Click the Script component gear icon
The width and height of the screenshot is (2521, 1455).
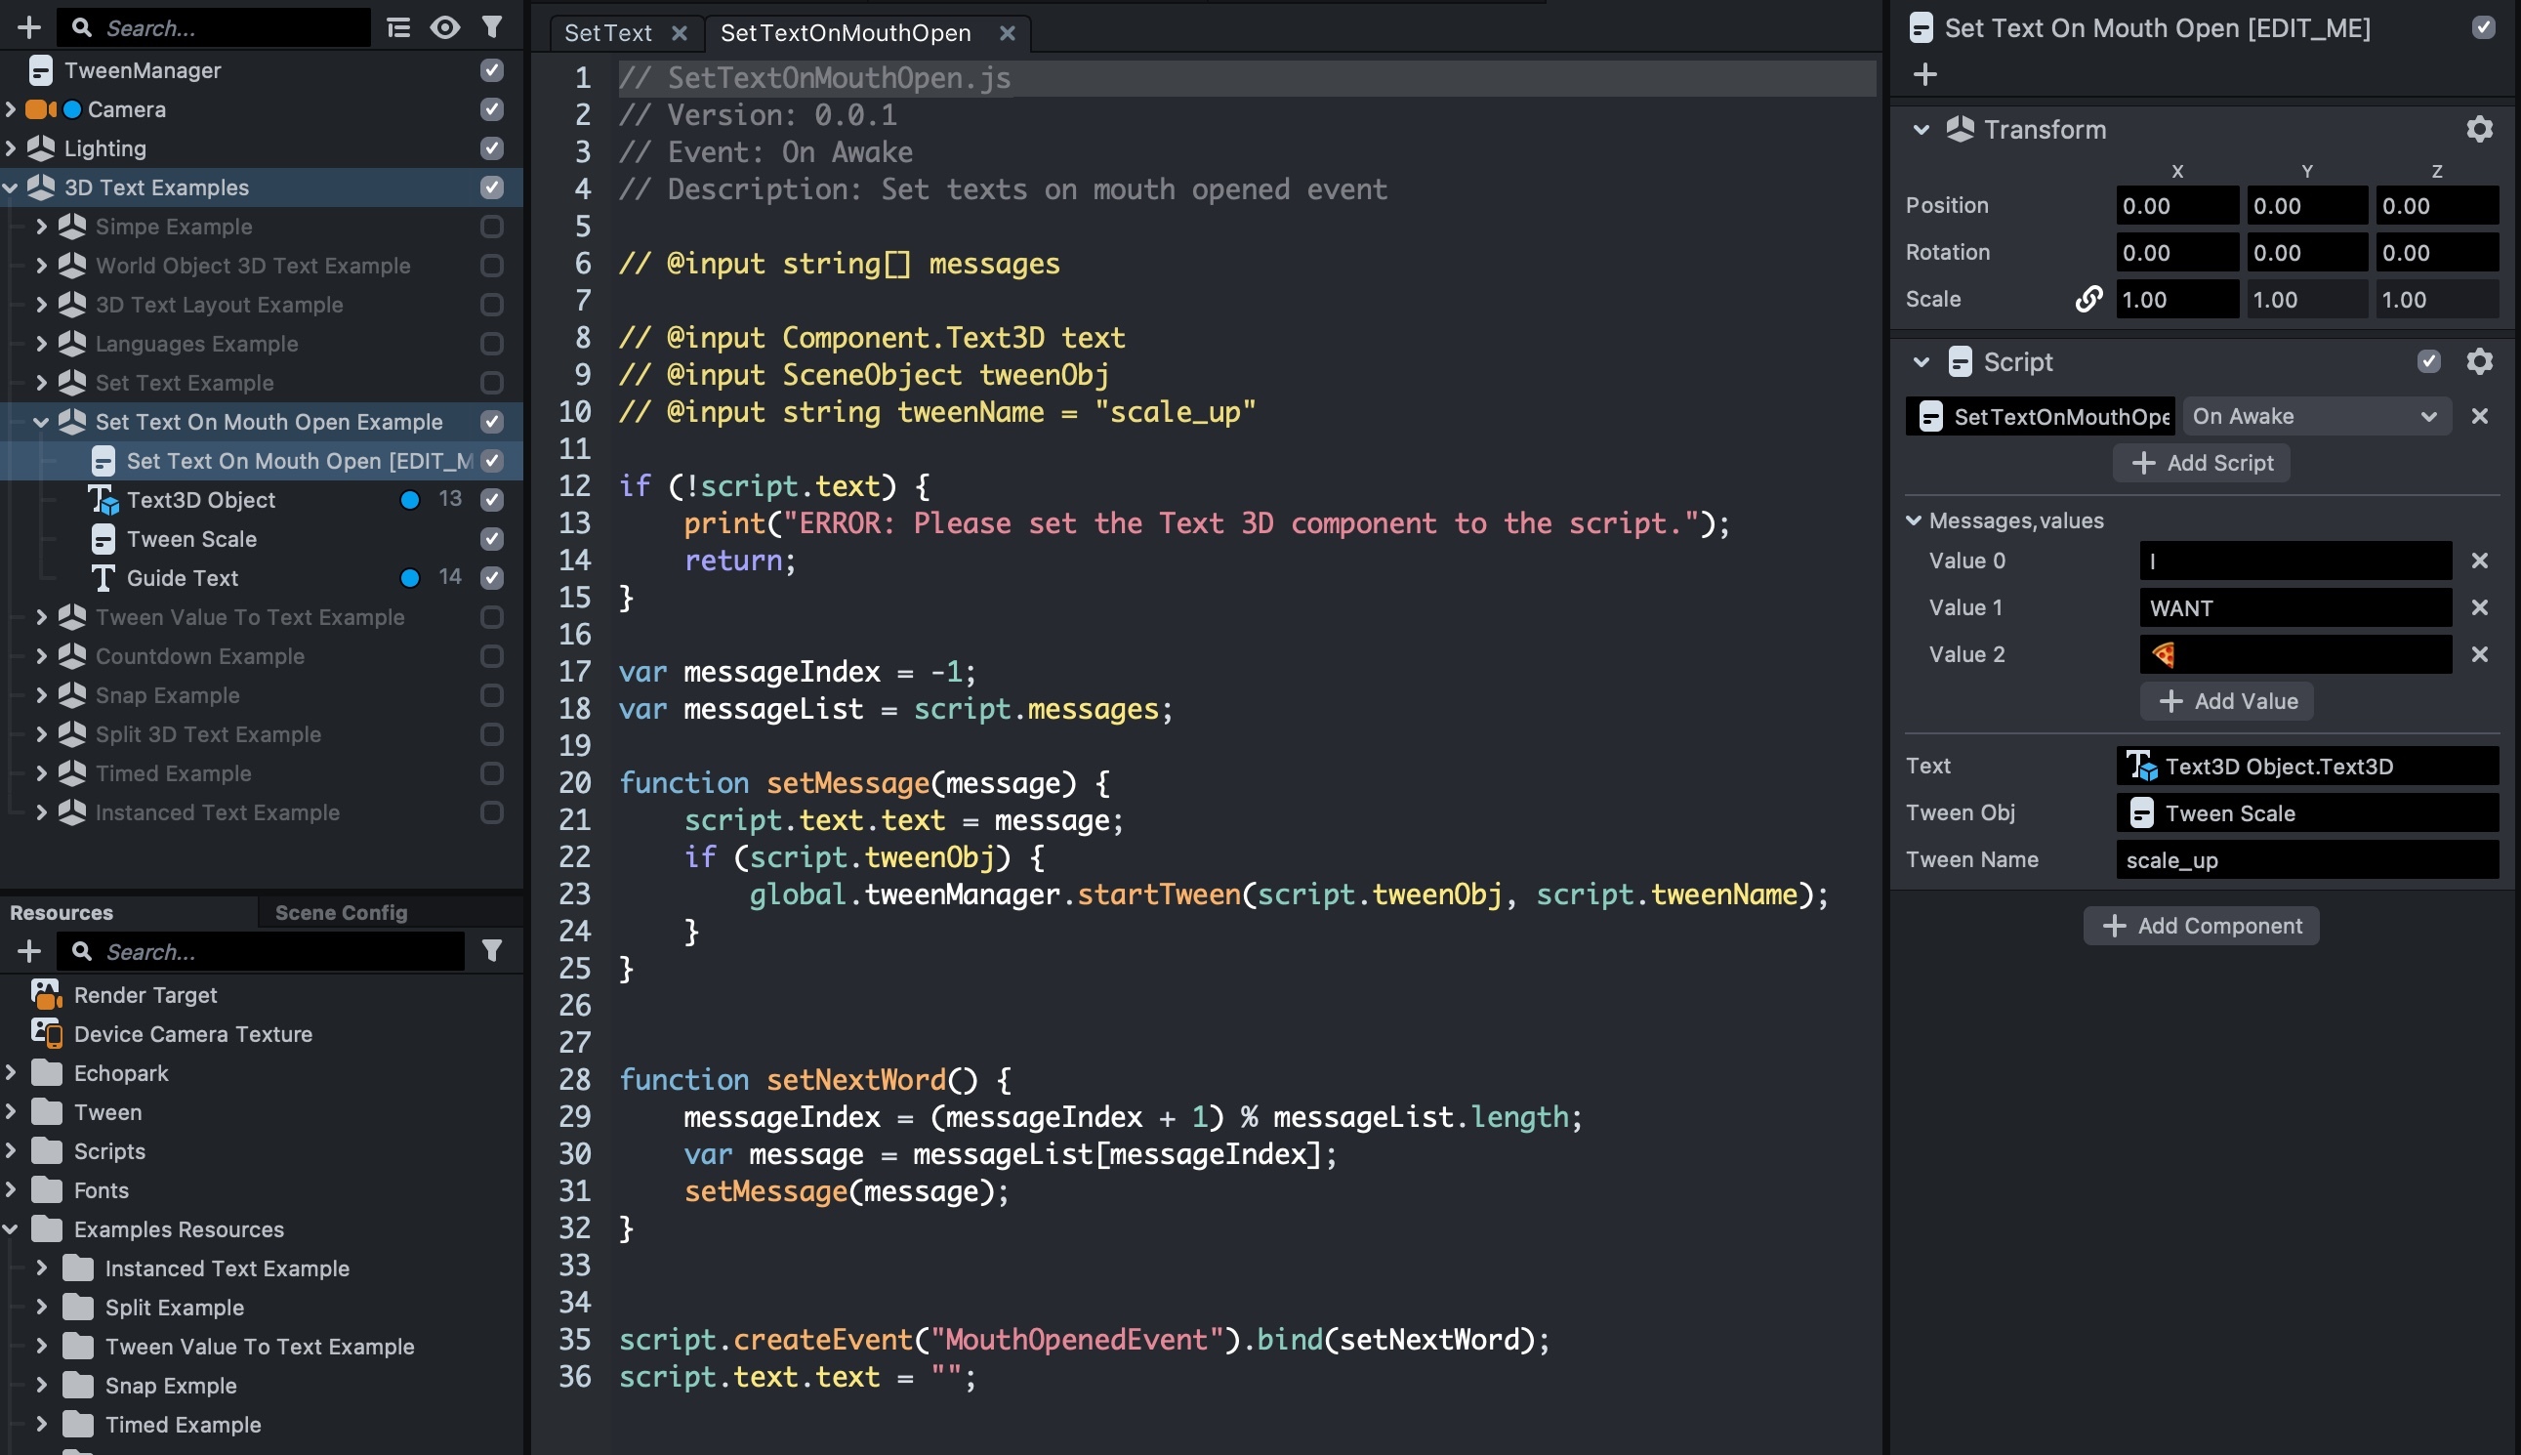[x=2479, y=361]
